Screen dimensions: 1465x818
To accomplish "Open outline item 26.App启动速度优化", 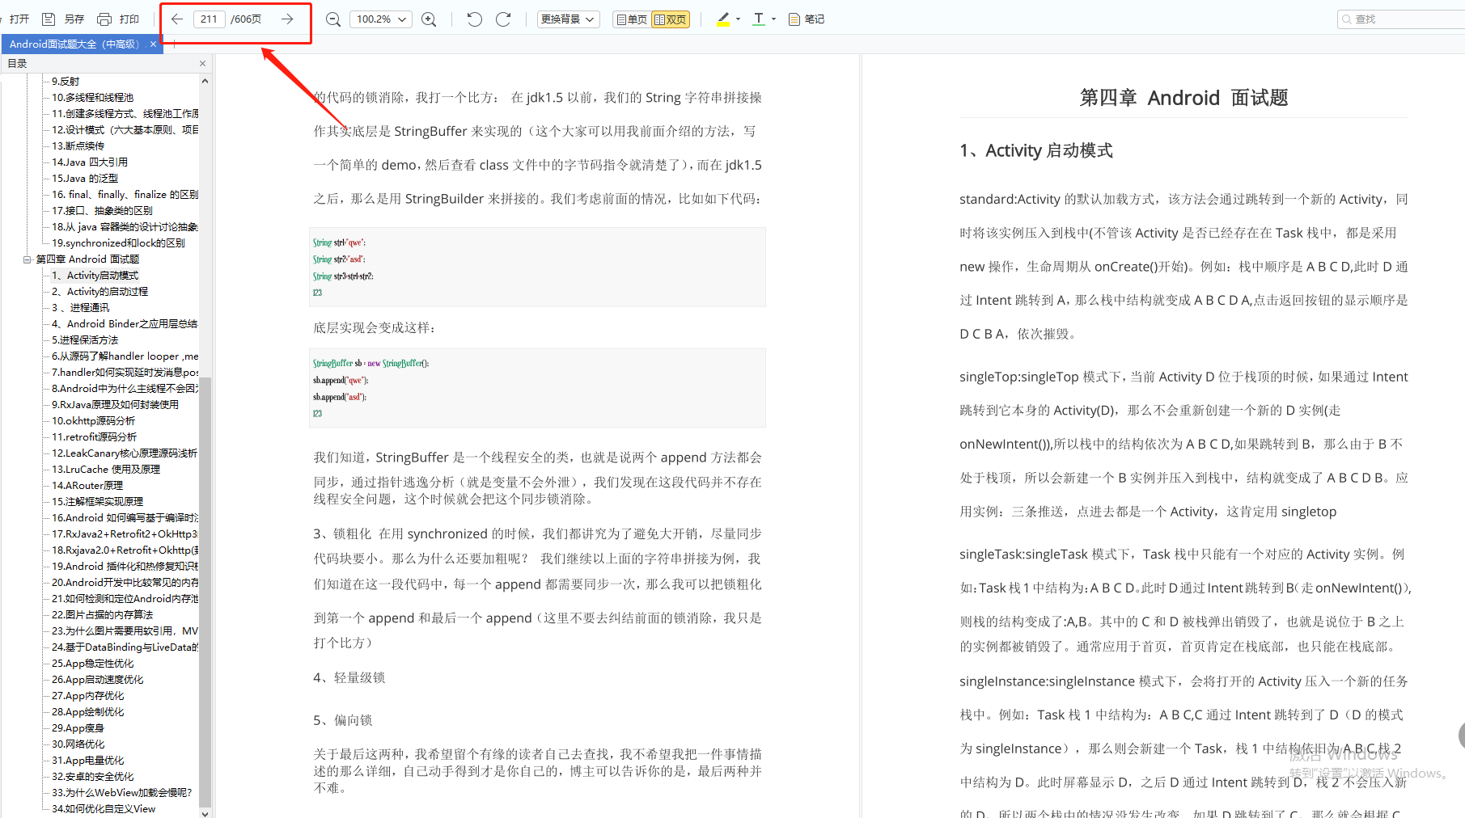I will (x=97, y=679).
